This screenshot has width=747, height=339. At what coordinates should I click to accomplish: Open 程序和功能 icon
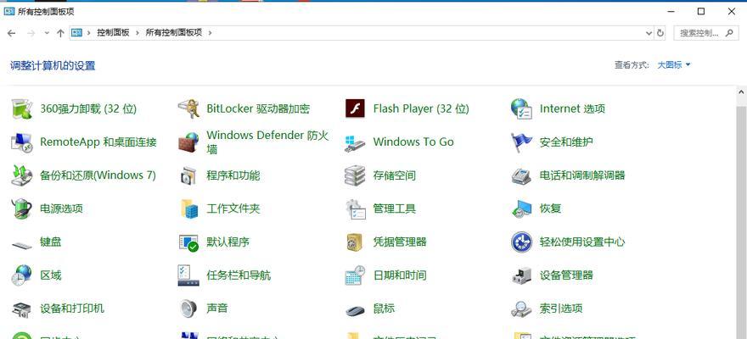click(188, 175)
